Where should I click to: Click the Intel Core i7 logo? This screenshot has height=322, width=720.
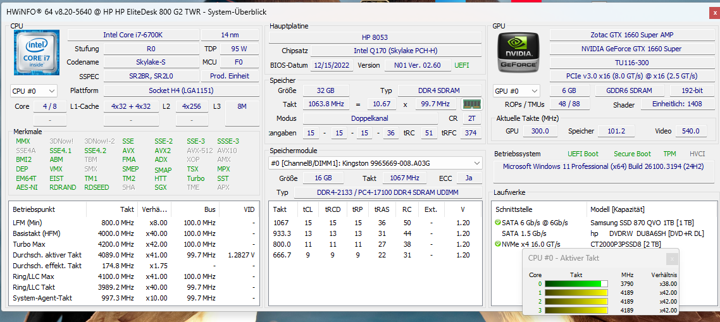(37, 53)
